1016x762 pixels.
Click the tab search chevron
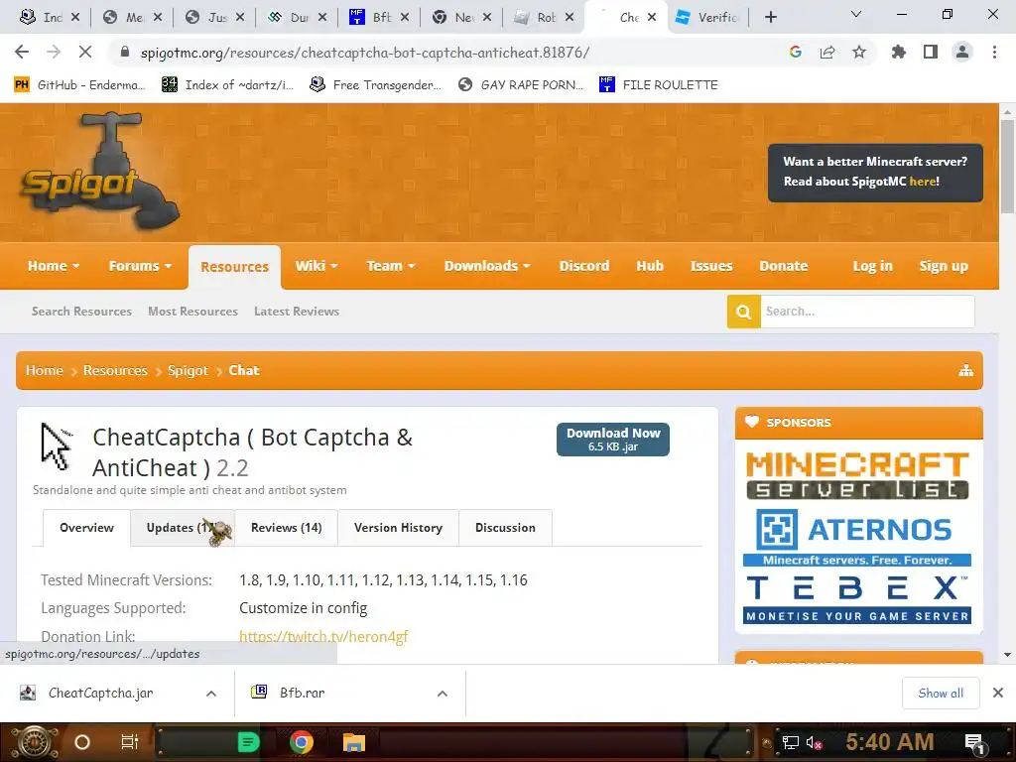pyautogui.click(x=856, y=15)
